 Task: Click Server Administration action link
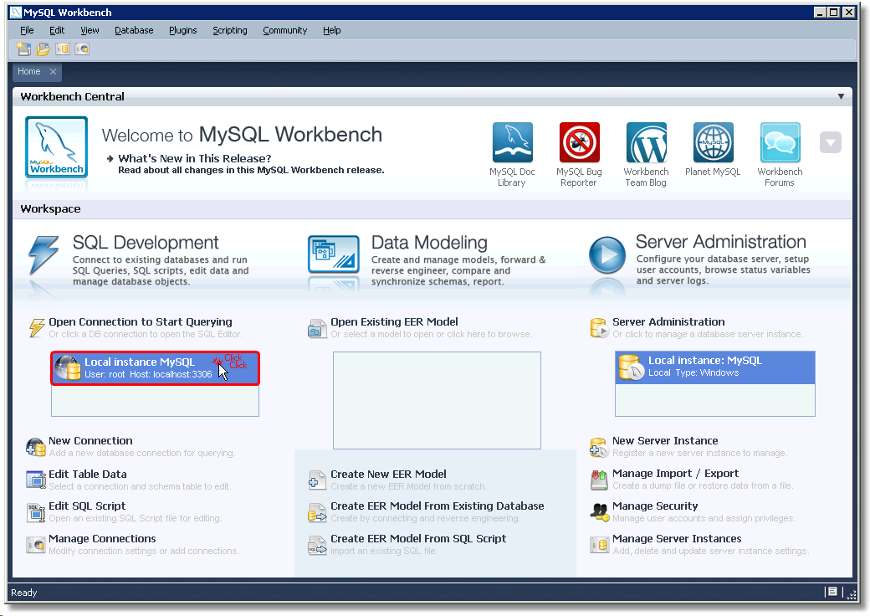(x=668, y=322)
